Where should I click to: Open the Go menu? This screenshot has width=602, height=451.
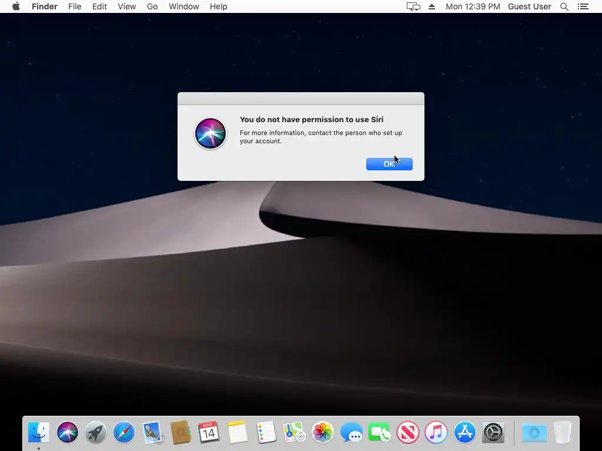tap(152, 6)
